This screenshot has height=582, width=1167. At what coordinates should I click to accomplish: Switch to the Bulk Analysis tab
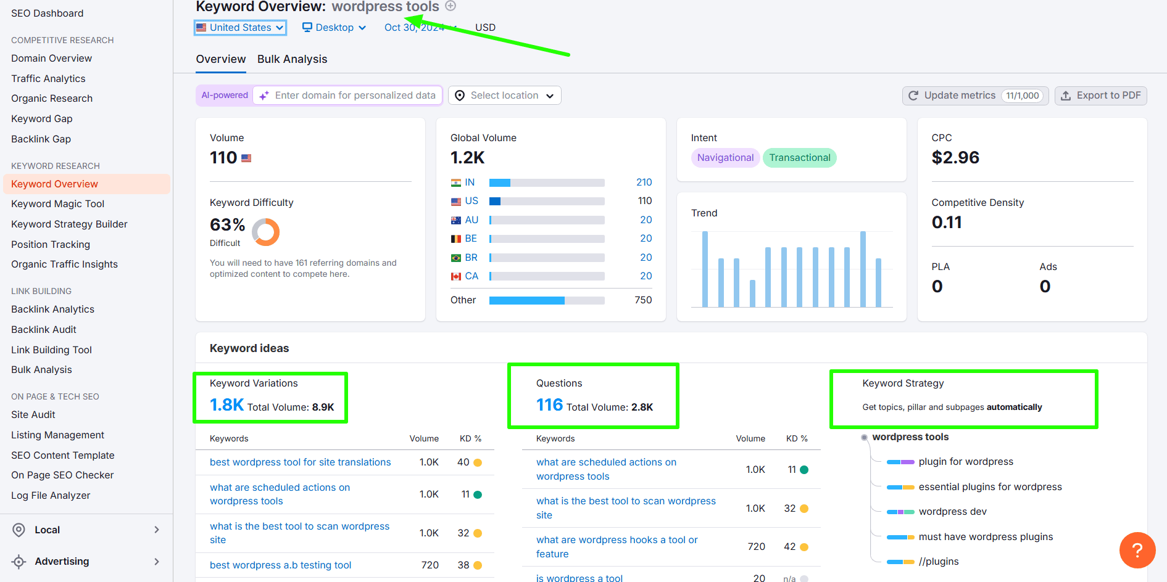pyautogui.click(x=293, y=59)
